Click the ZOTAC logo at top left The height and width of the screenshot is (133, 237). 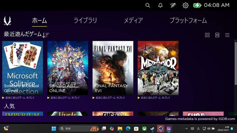[7, 21]
